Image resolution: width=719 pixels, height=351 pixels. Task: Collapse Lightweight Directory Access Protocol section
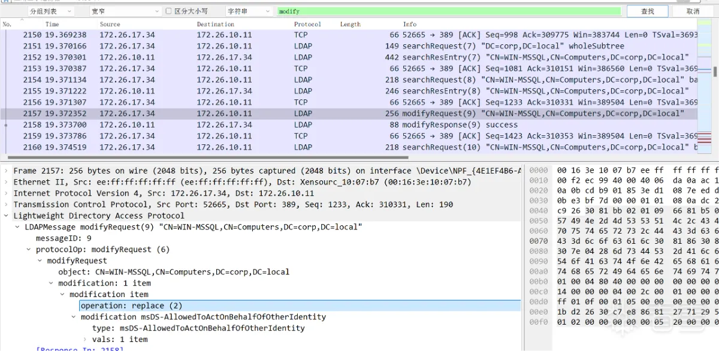7,216
